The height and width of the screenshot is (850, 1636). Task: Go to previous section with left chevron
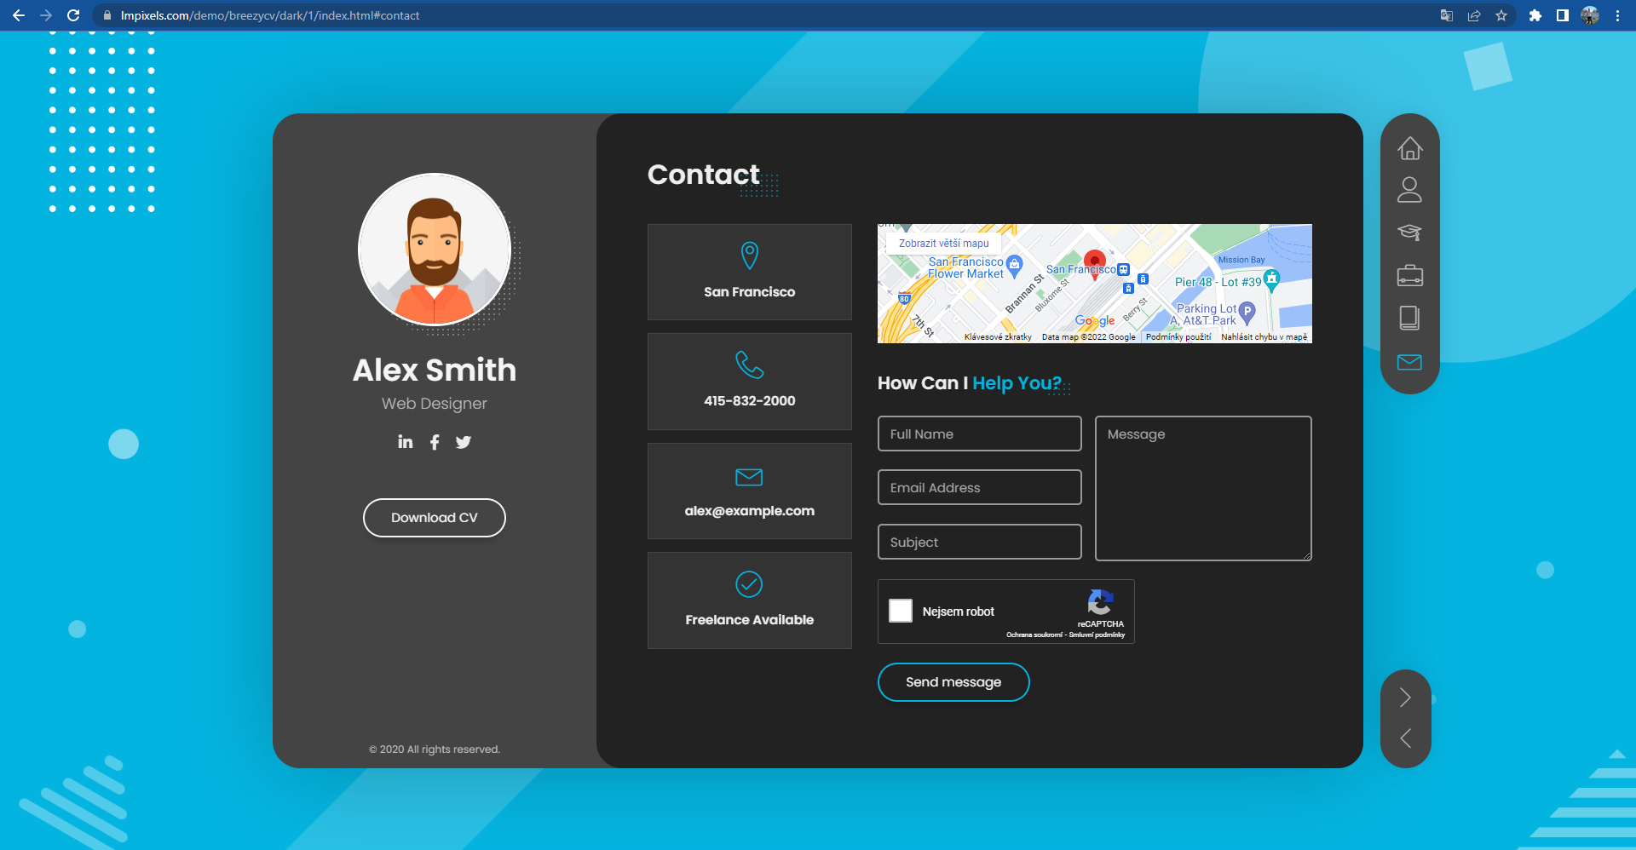pyautogui.click(x=1405, y=738)
